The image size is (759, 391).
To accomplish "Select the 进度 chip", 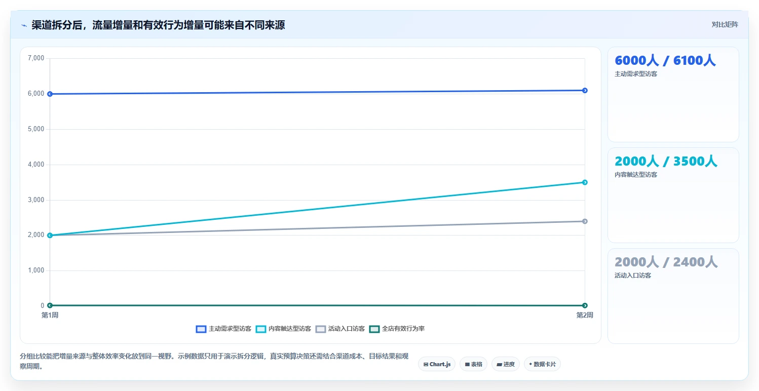I will (x=506, y=364).
